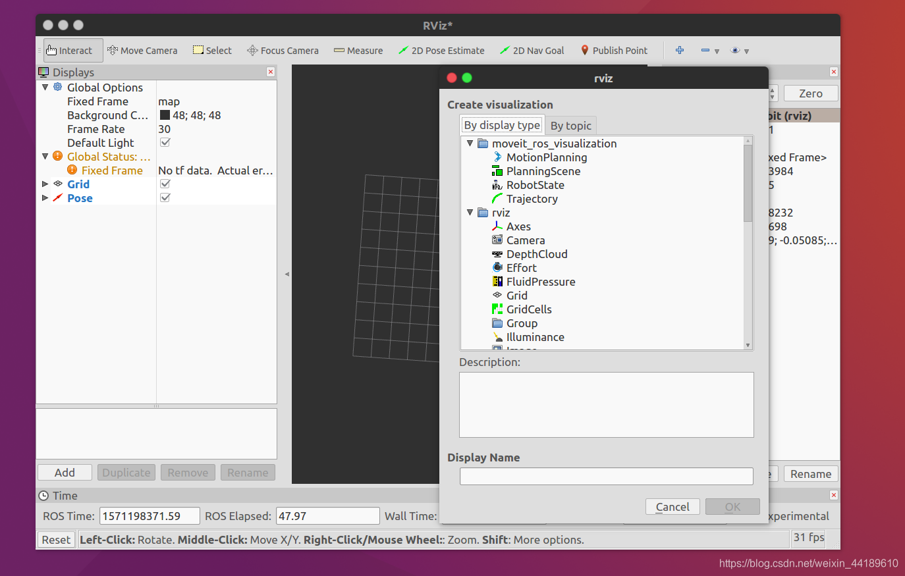Click the Illuminance display type icon
The height and width of the screenshot is (576, 905).
coord(497,337)
